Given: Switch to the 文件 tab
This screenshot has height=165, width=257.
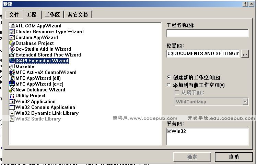Looking at the screenshot, I should (14, 15).
